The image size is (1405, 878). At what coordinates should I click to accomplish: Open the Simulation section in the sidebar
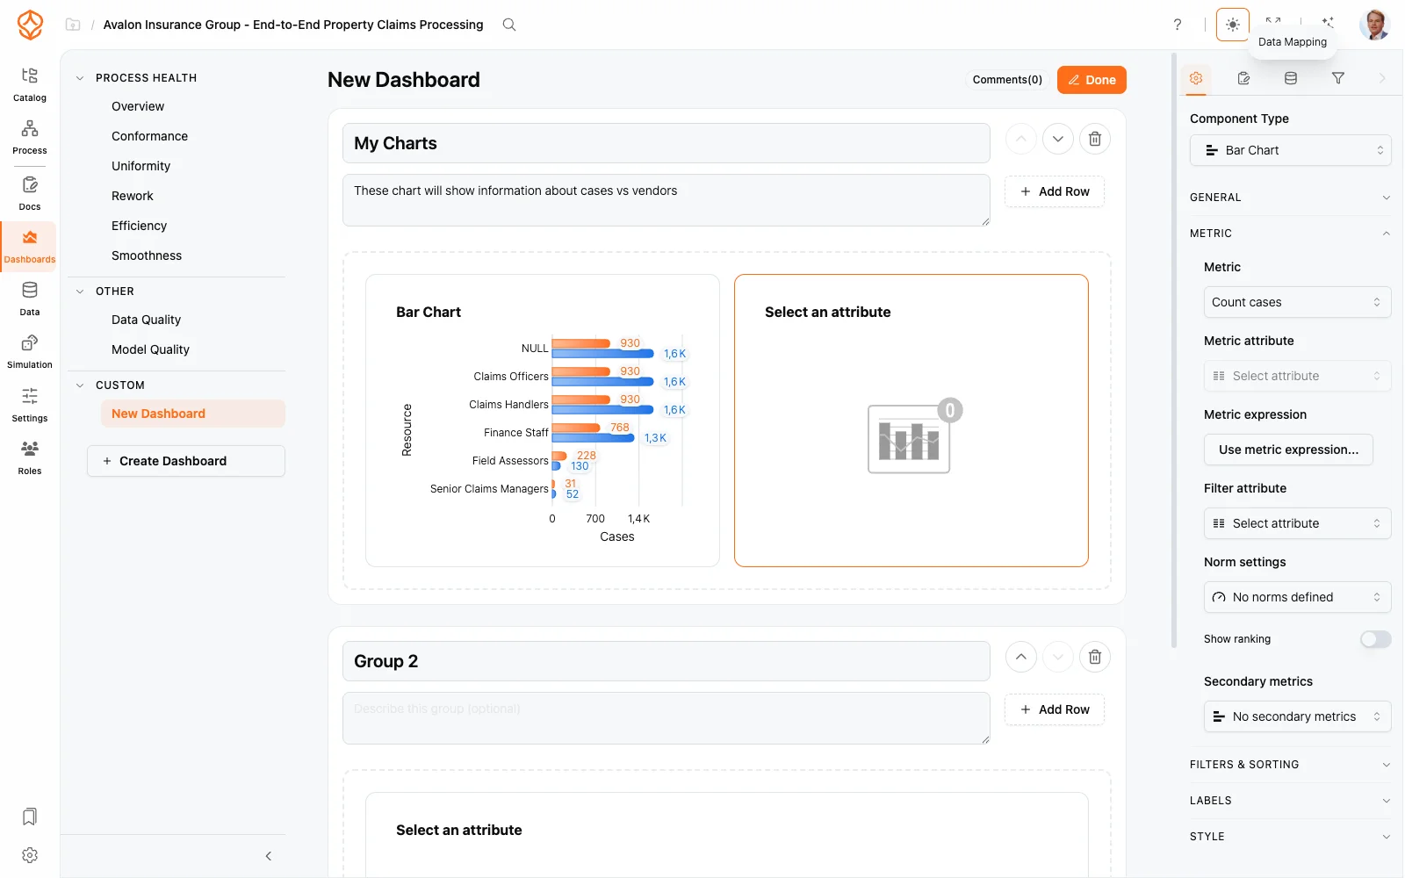[x=30, y=351]
